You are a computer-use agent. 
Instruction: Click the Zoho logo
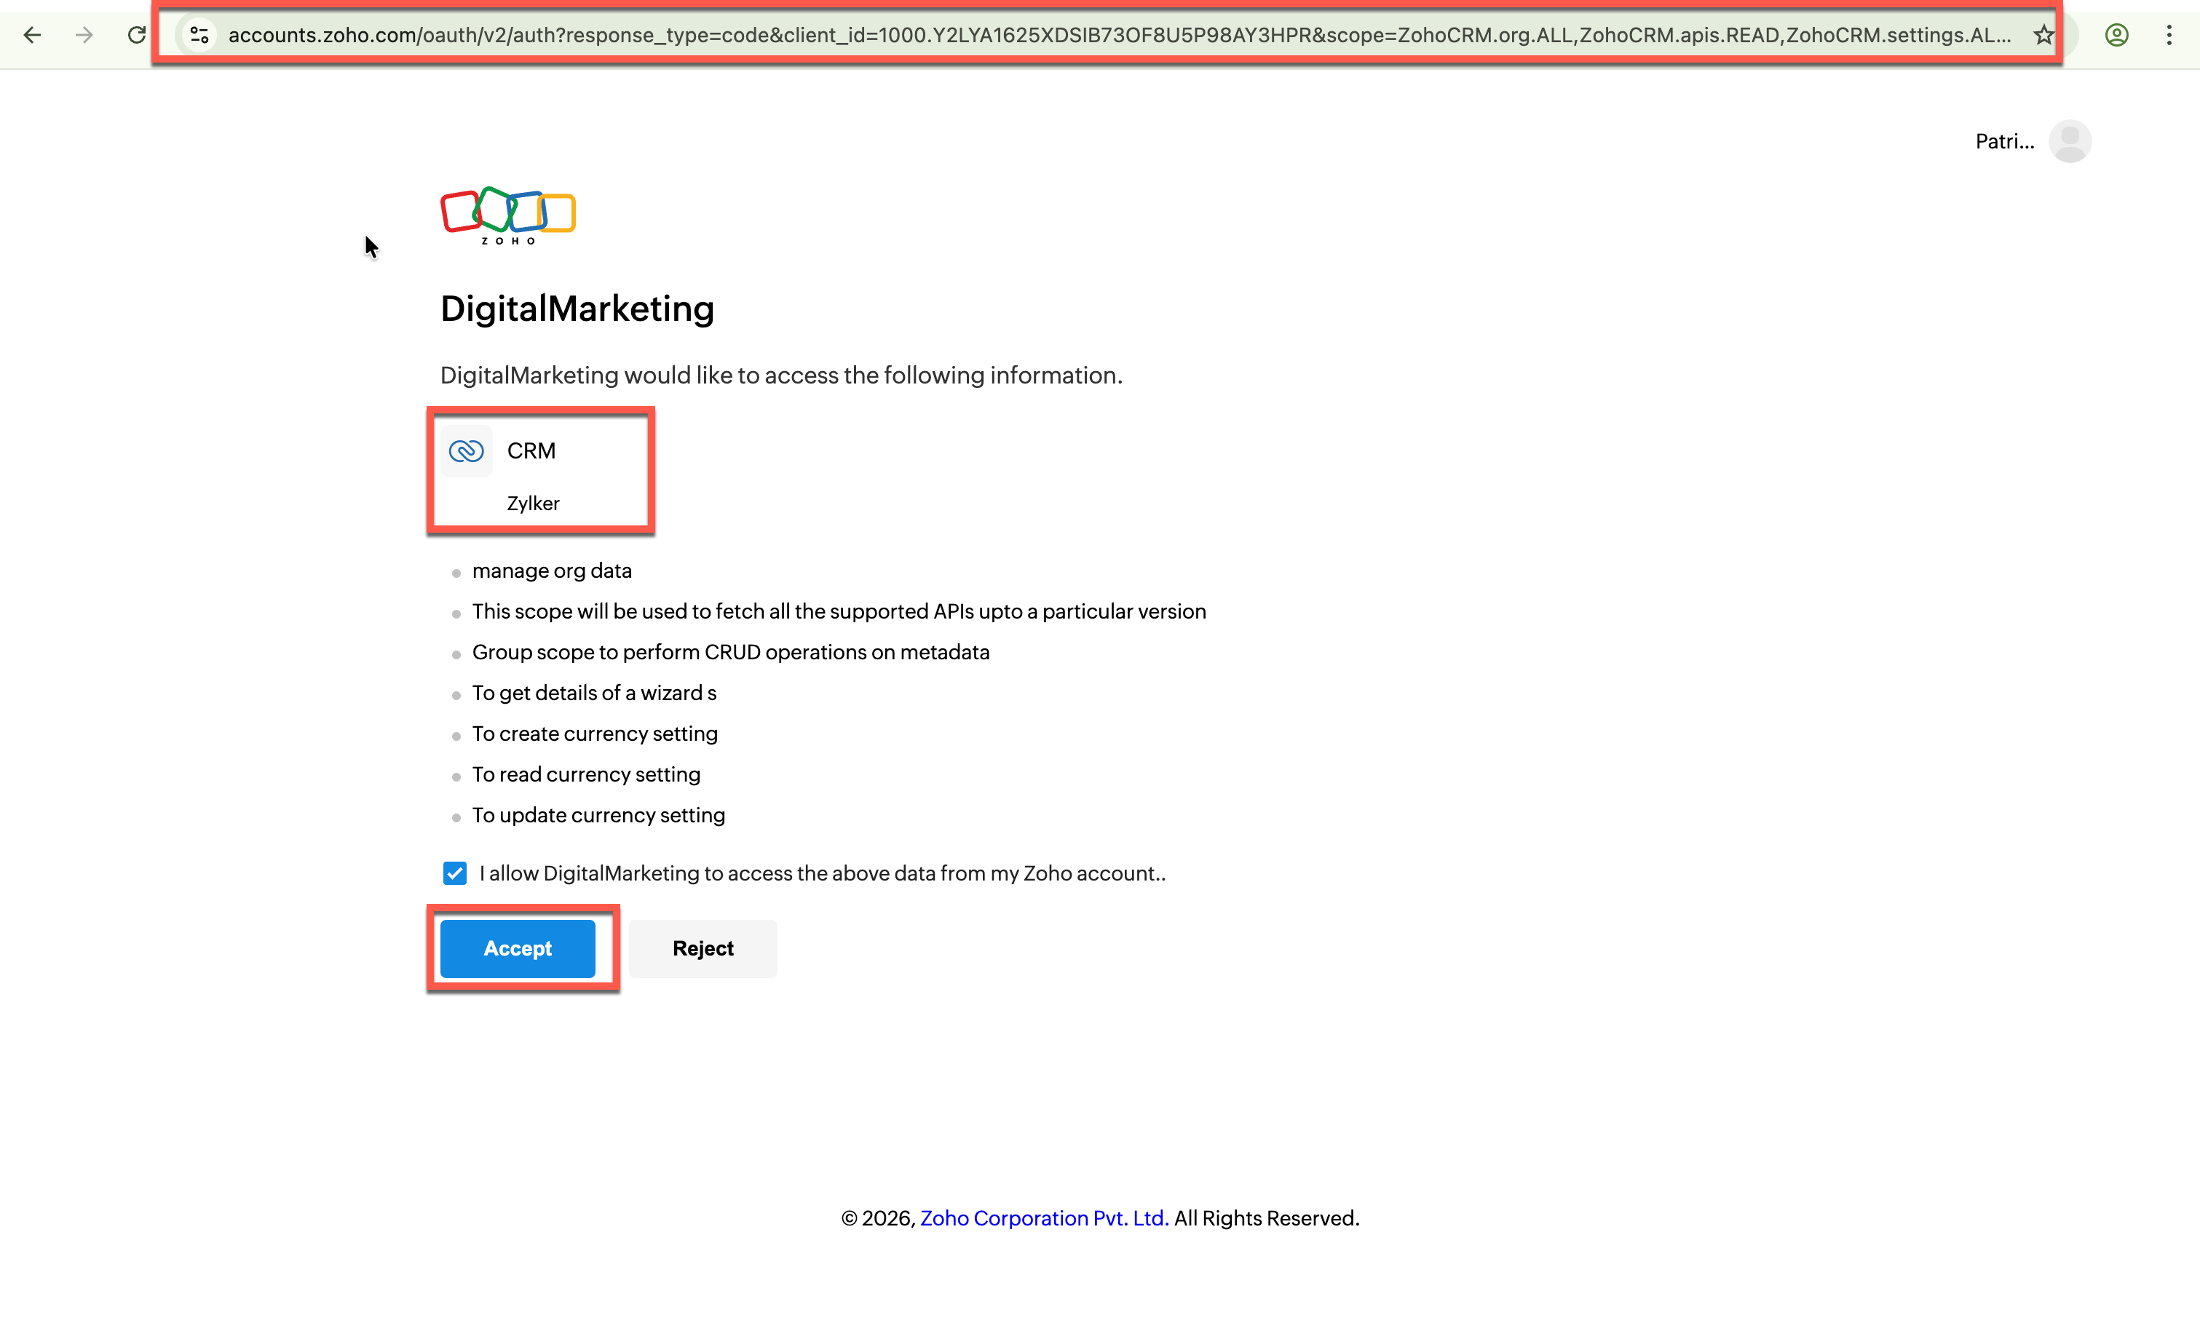coord(507,215)
